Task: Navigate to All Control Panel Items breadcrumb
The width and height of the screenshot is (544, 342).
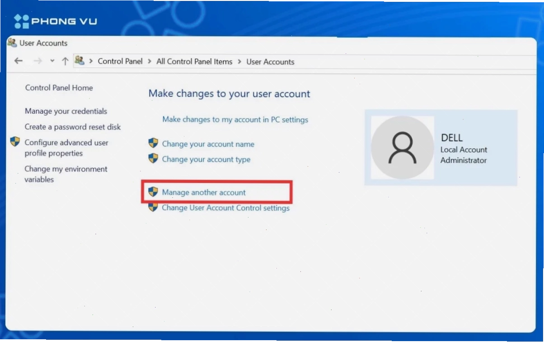Action: 194,61
